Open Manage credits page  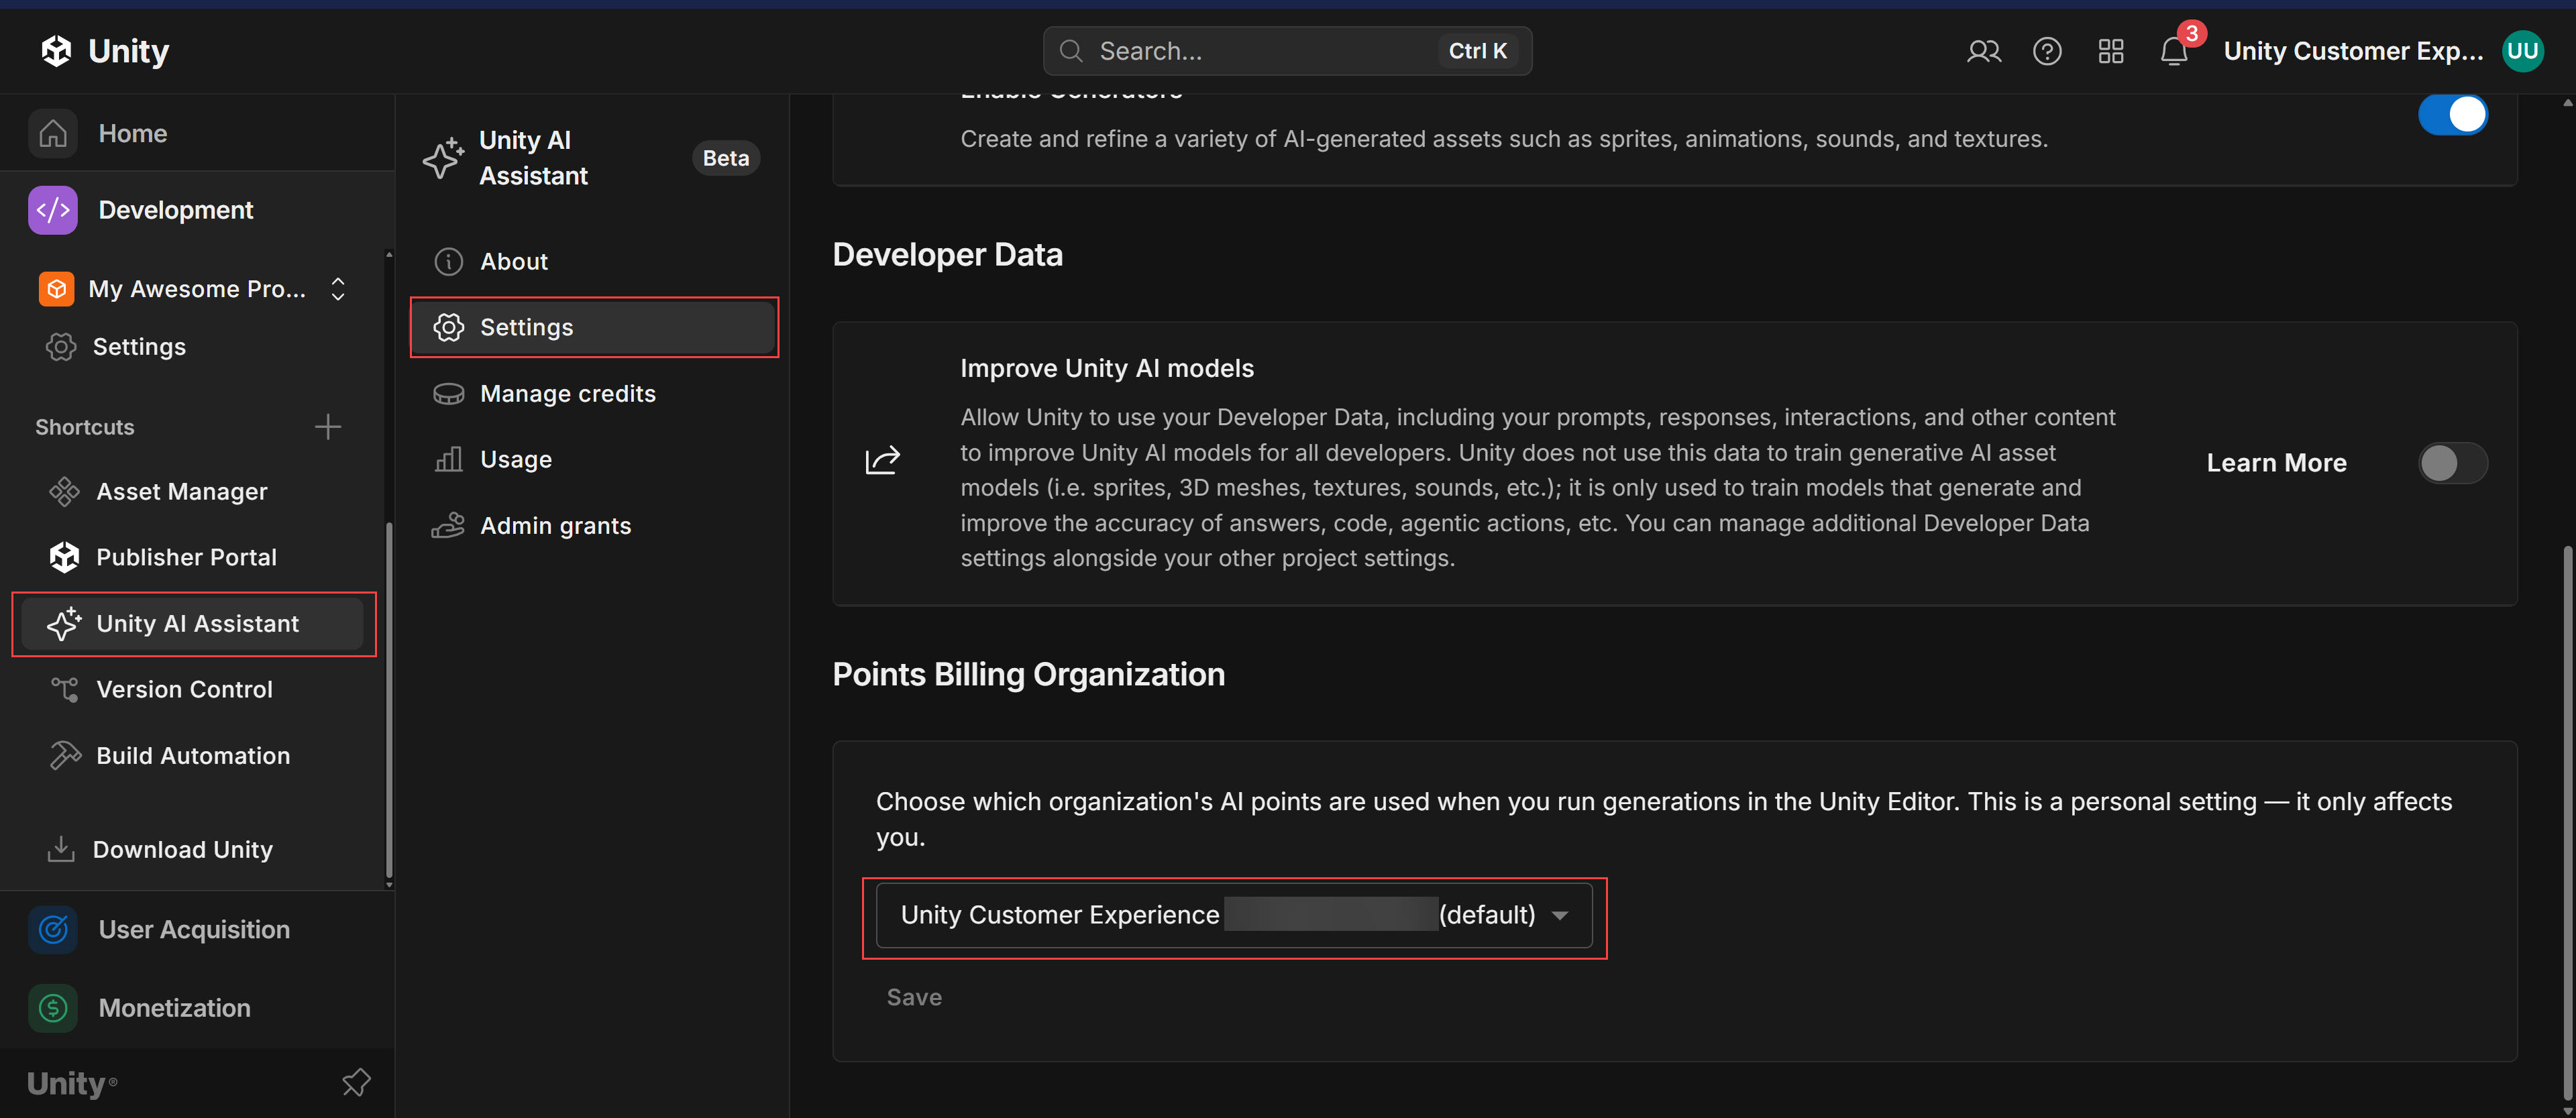coord(595,394)
